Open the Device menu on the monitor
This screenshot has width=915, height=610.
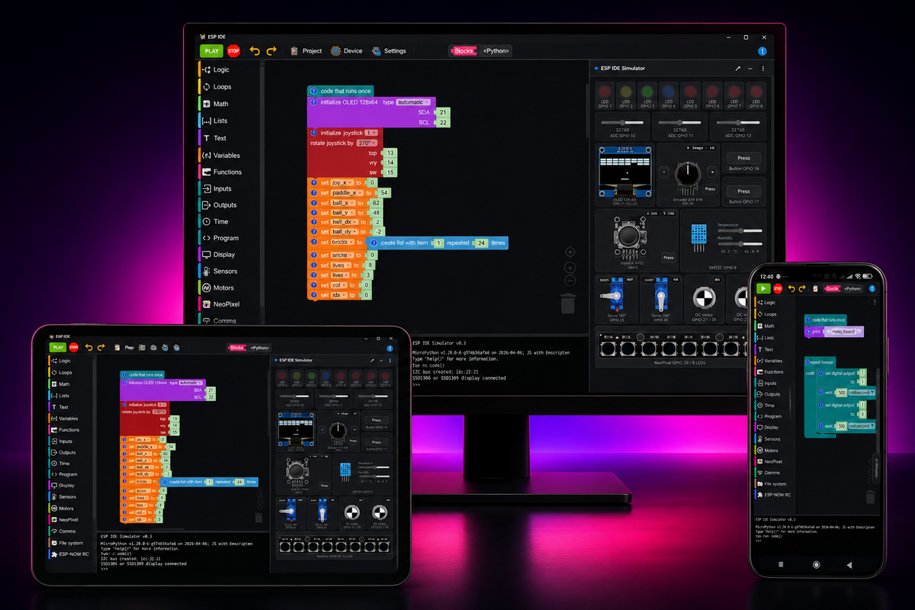pyautogui.click(x=346, y=51)
